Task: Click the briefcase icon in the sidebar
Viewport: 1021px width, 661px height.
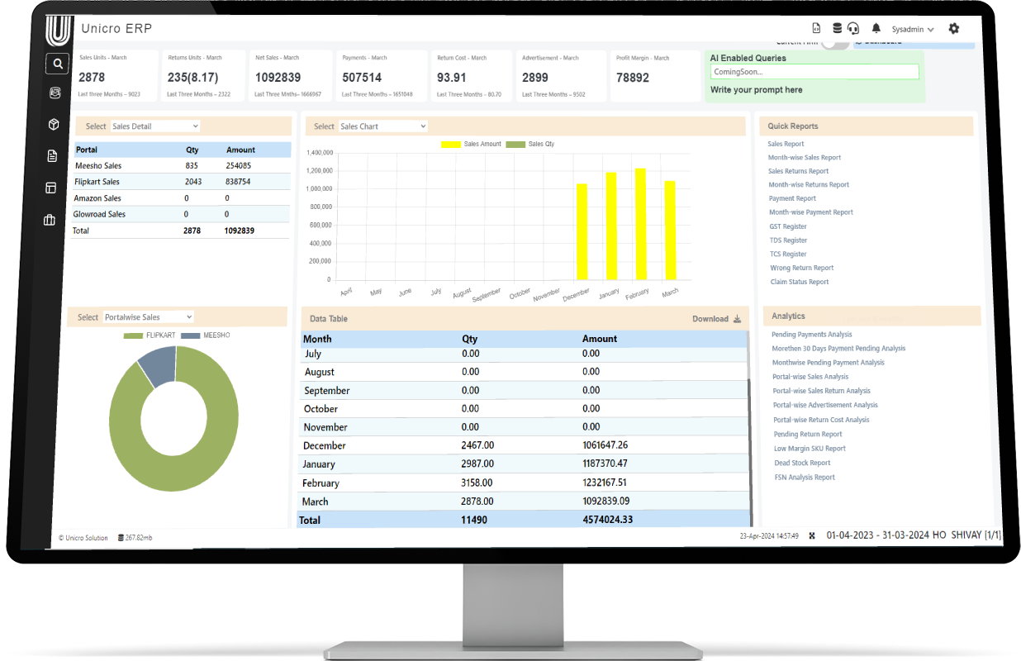Action: click(50, 220)
